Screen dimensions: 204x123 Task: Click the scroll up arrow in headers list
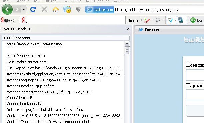pyautogui.click(x=127, y=44)
